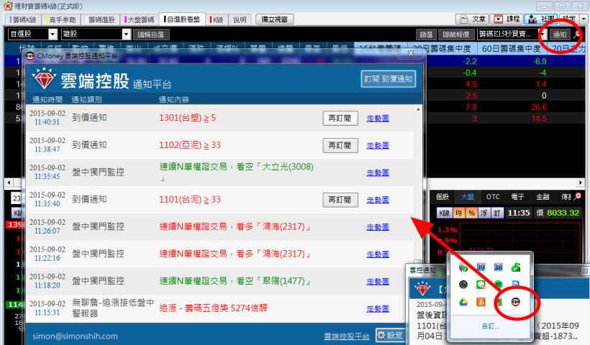Select the 金融 tab in chart panel

[543, 196]
